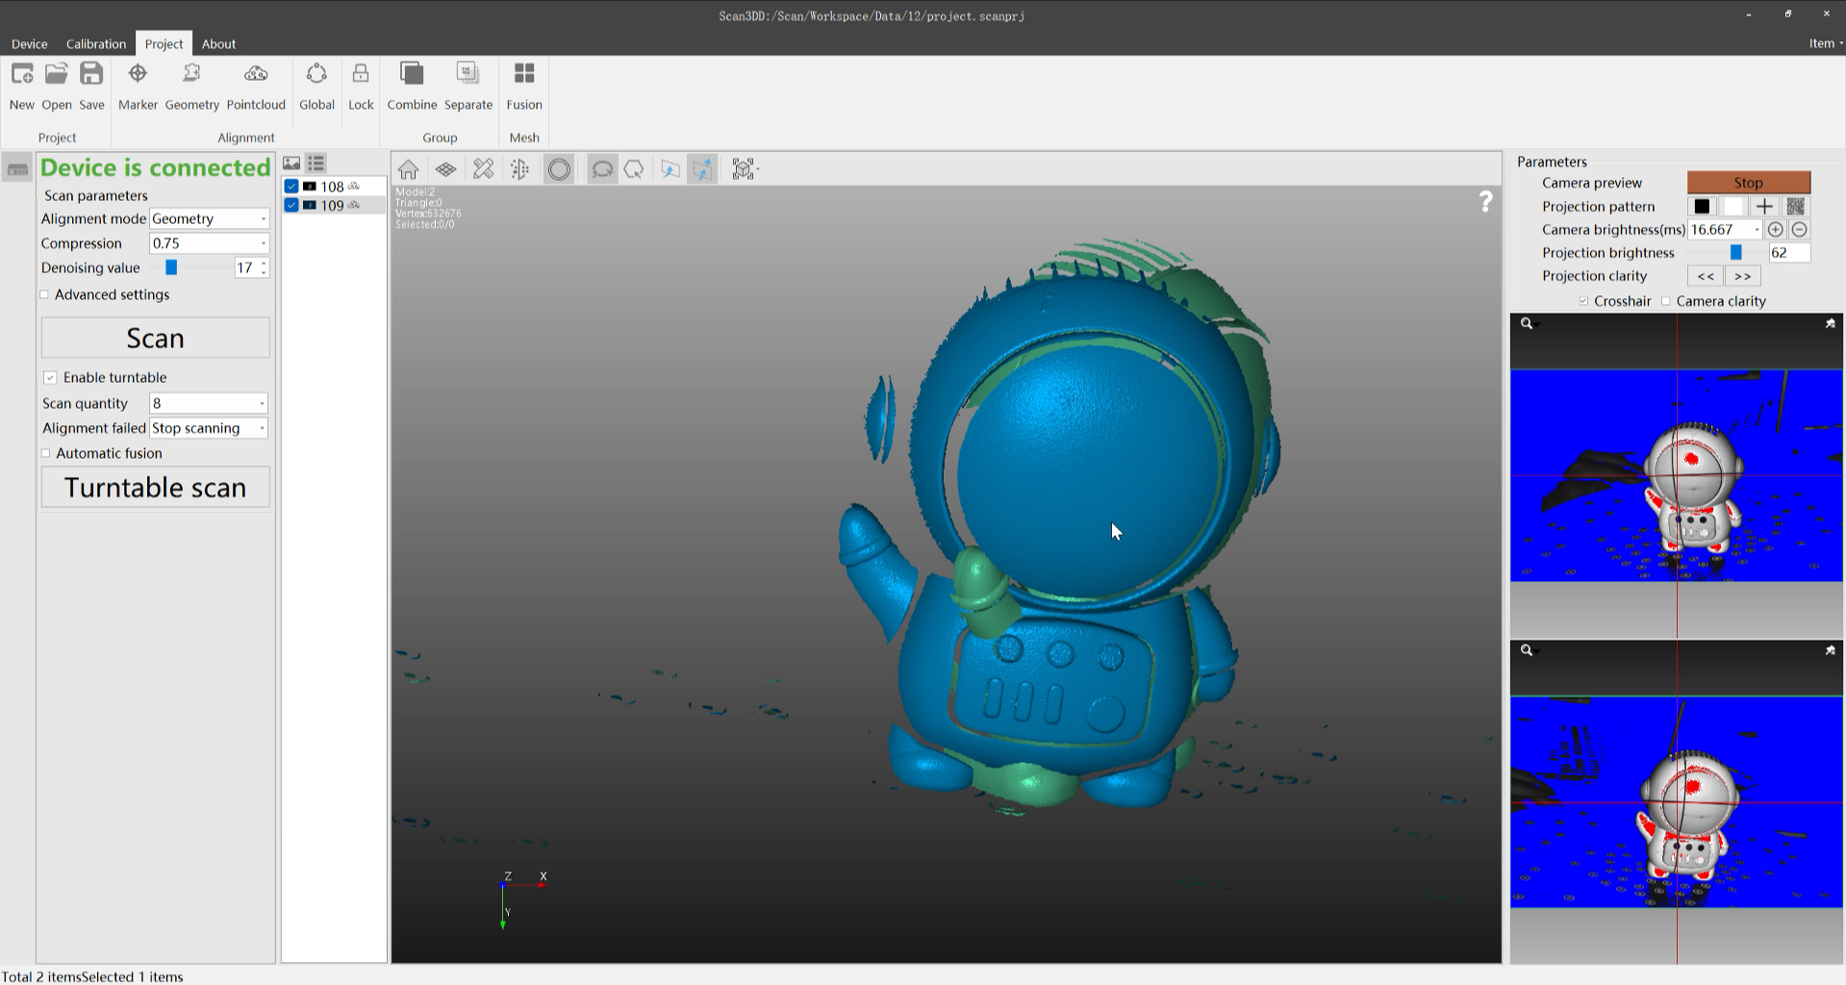Toggle the circle selection tool
This screenshot has width=1846, height=985.
point(559,169)
